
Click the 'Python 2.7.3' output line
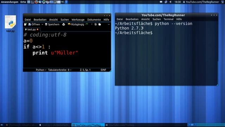pos(129,28)
